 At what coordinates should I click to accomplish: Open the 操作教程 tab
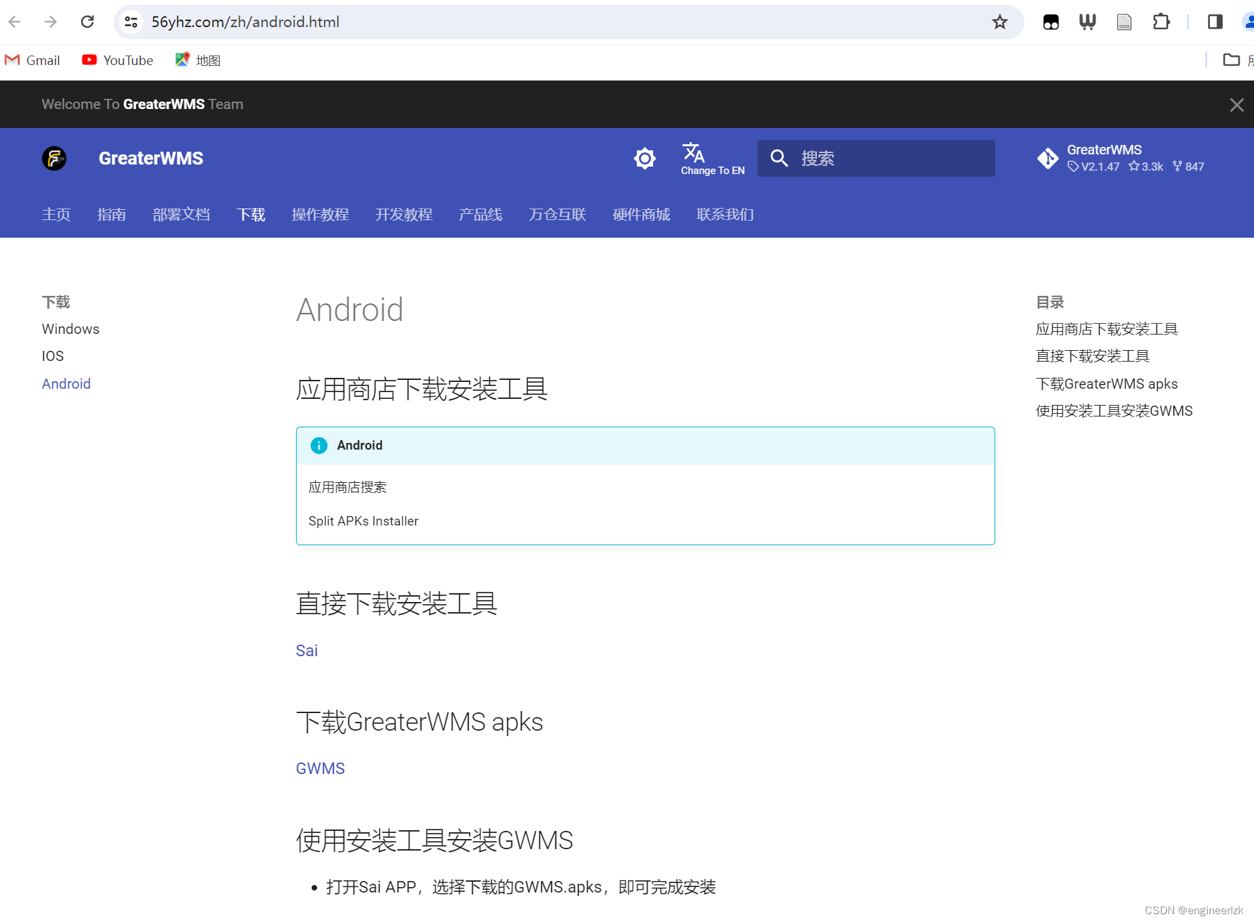click(320, 215)
